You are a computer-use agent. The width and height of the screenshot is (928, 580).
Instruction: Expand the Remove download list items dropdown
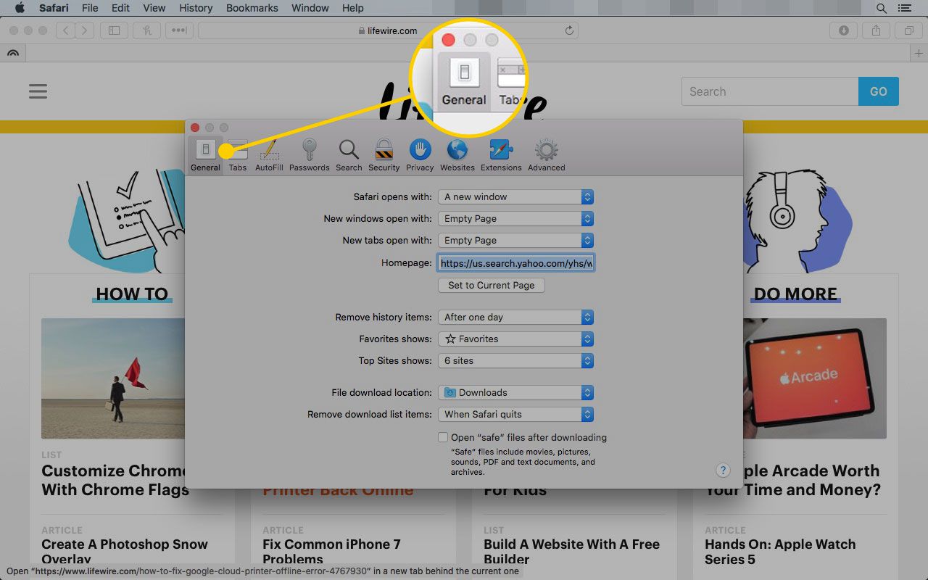516,414
